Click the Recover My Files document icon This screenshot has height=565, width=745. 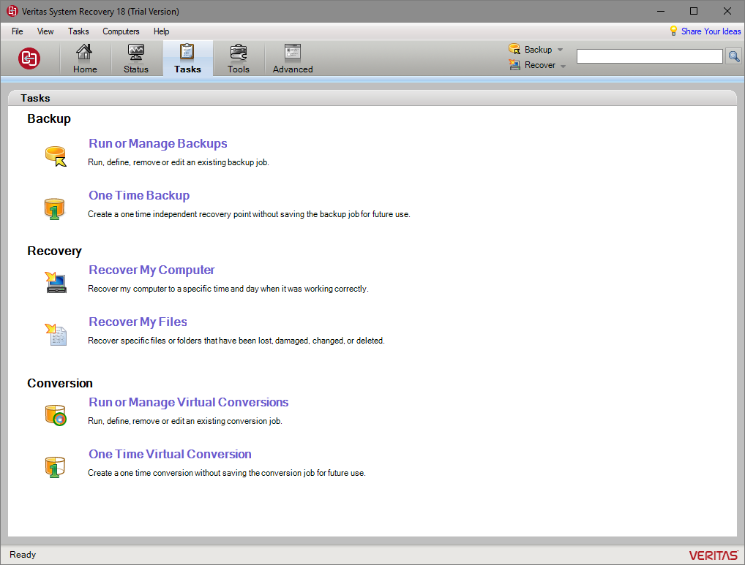[x=56, y=335]
